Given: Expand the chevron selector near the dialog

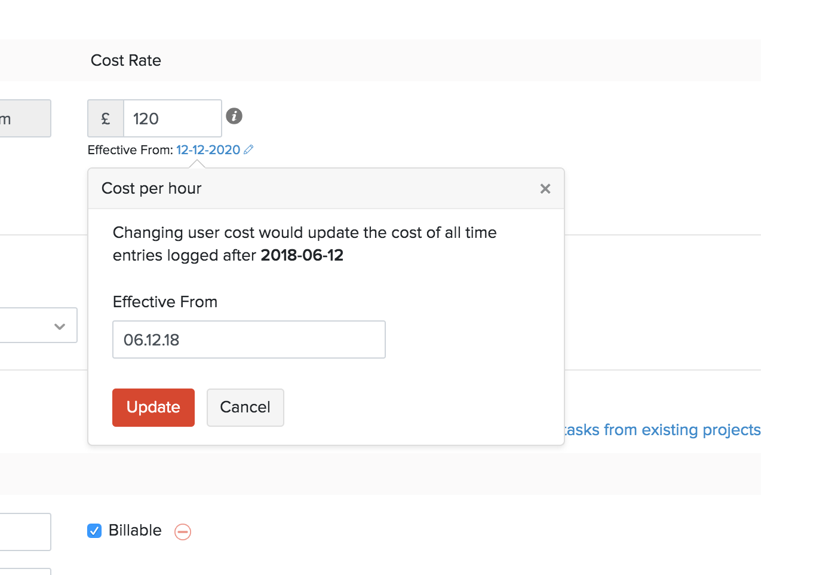Looking at the screenshot, I should click(59, 326).
